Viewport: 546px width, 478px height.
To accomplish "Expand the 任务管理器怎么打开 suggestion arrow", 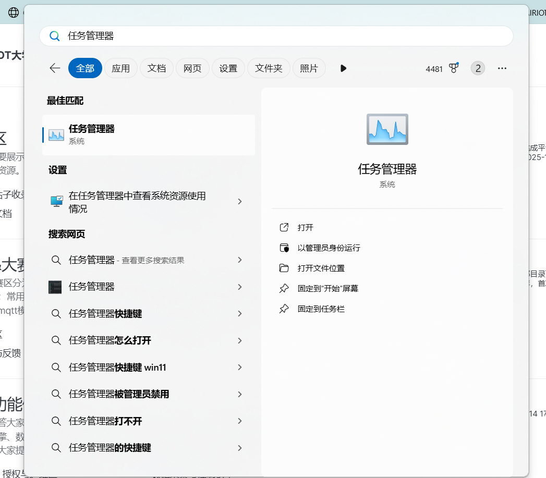I will [x=240, y=341].
